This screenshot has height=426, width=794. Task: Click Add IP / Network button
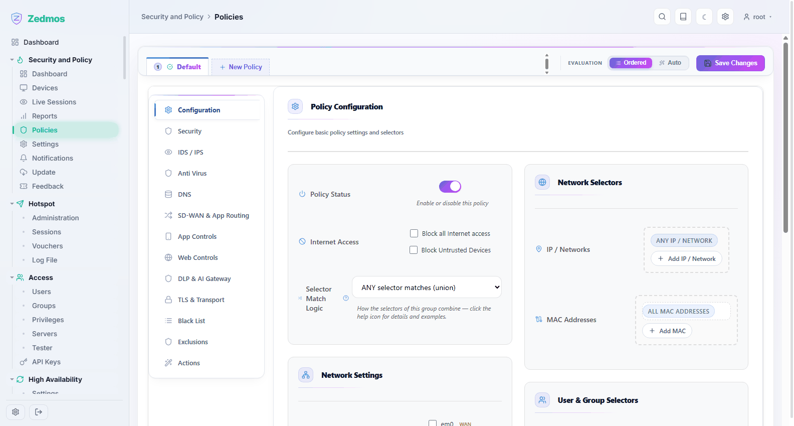686,258
